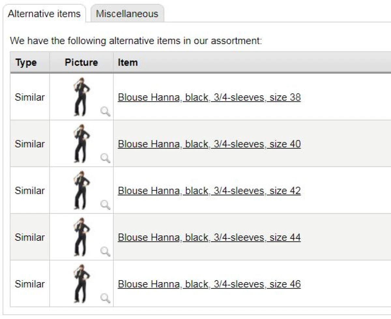Image resolution: width=391 pixels, height=319 pixels.
Task: Select the Alternative items tab
Action: [x=44, y=14]
